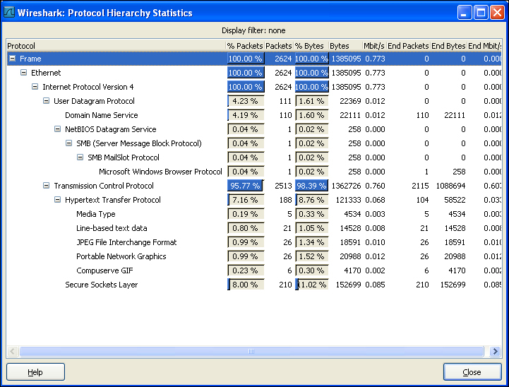Image resolution: width=509 pixels, height=387 pixels.
Task: Collapse Internet Protocol Version 4 node
Action: [35, 87]
